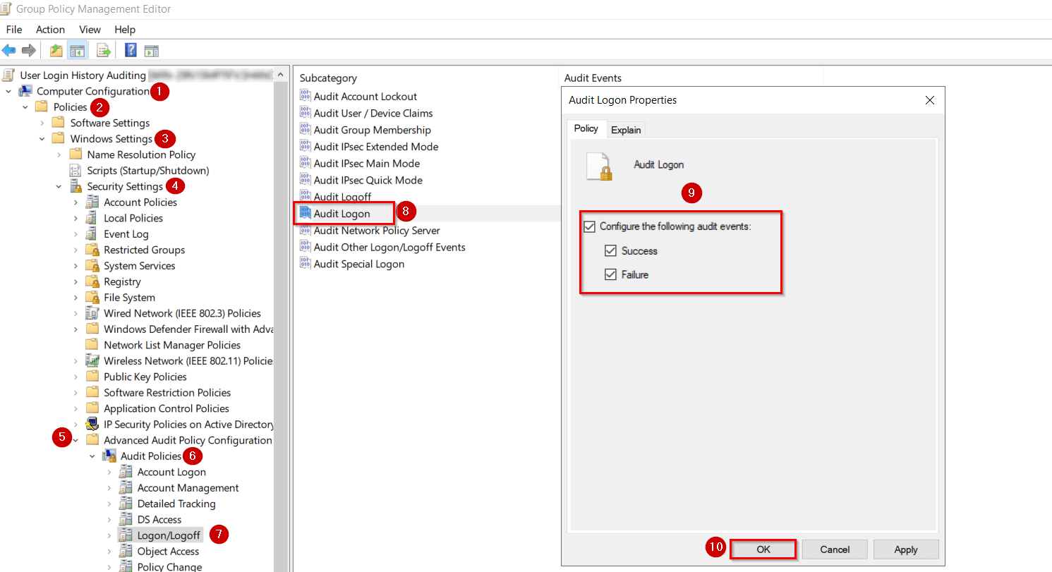Uncheck the Failure audit checkbox
Image resolution: width=1052 pixels, height=572 pixels.
pyautogui.click(x=610, y=274)
